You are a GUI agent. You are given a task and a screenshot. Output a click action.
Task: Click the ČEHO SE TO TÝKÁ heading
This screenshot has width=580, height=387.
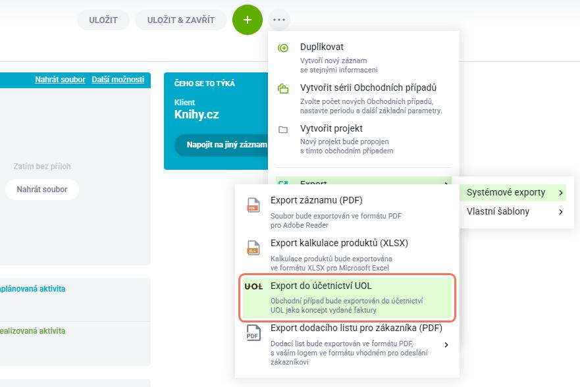click(205, 84)
